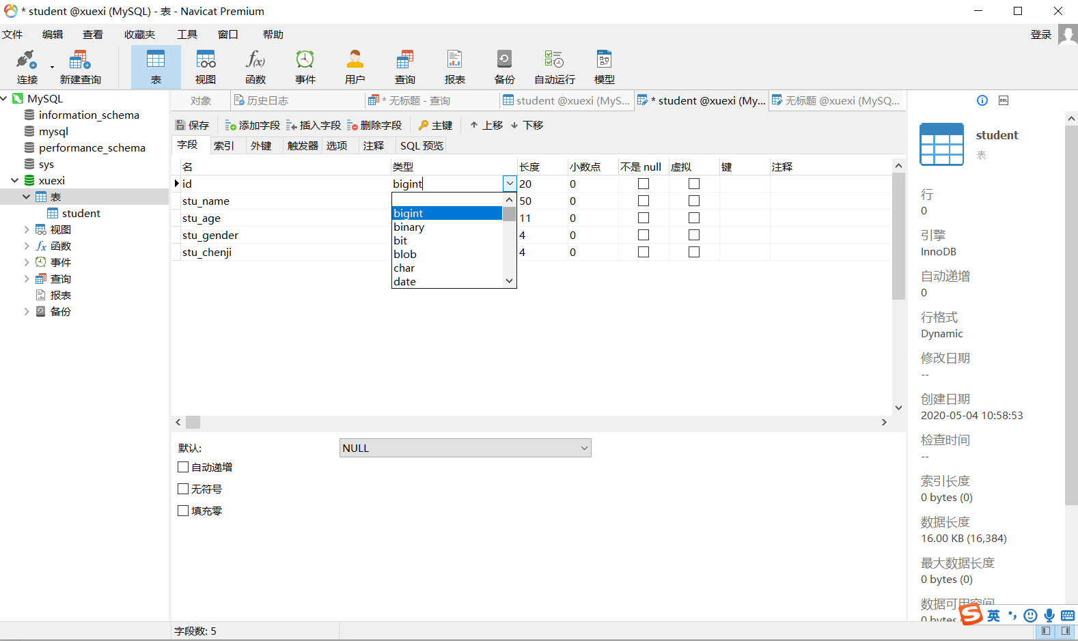Viewport: 1078px width, 641px height.
Task: Collapse the xuexi database node
Action: pyautogui.click(x=15, y=180)
